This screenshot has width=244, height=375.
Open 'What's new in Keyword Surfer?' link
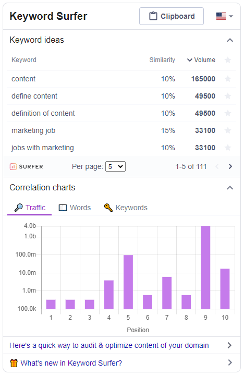point(71,363)
